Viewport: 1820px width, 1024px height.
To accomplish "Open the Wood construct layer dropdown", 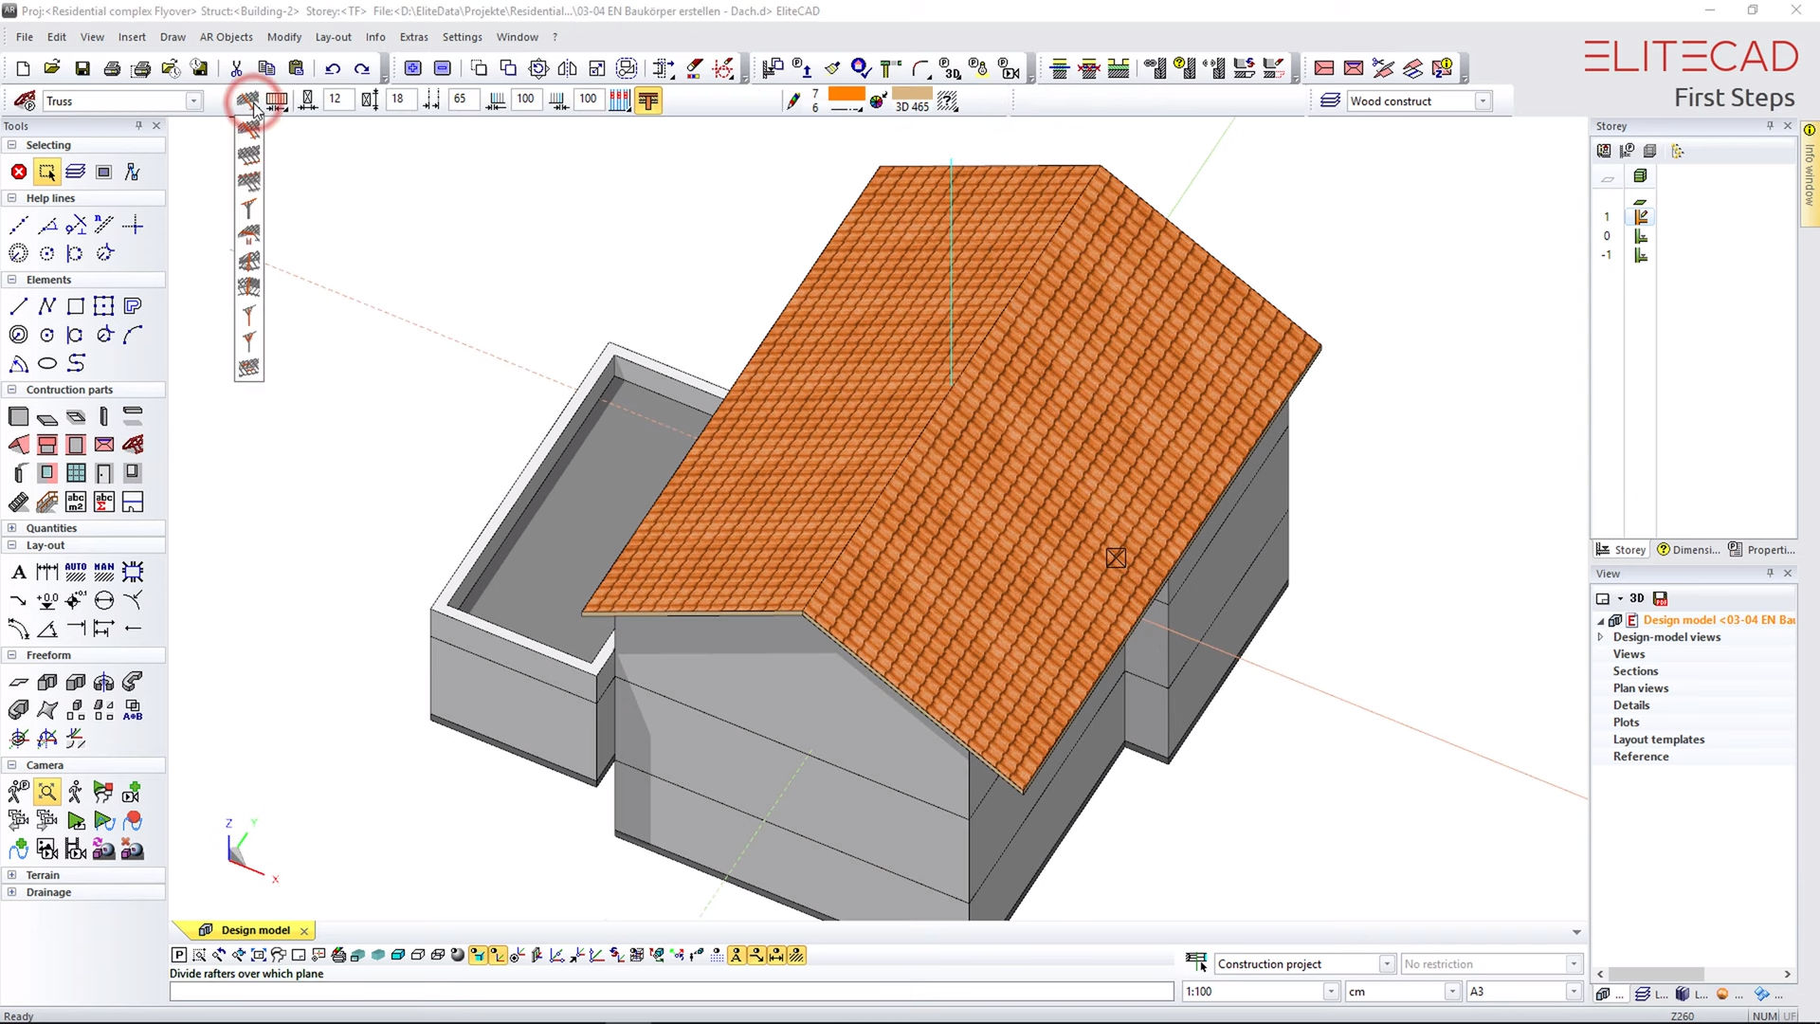I will 1483,101.
